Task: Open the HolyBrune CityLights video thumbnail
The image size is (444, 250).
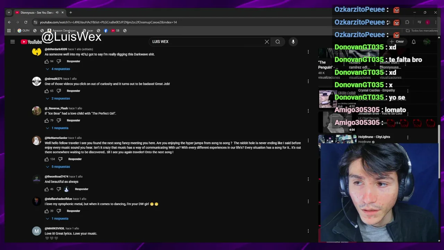Action: coord(338,139)
